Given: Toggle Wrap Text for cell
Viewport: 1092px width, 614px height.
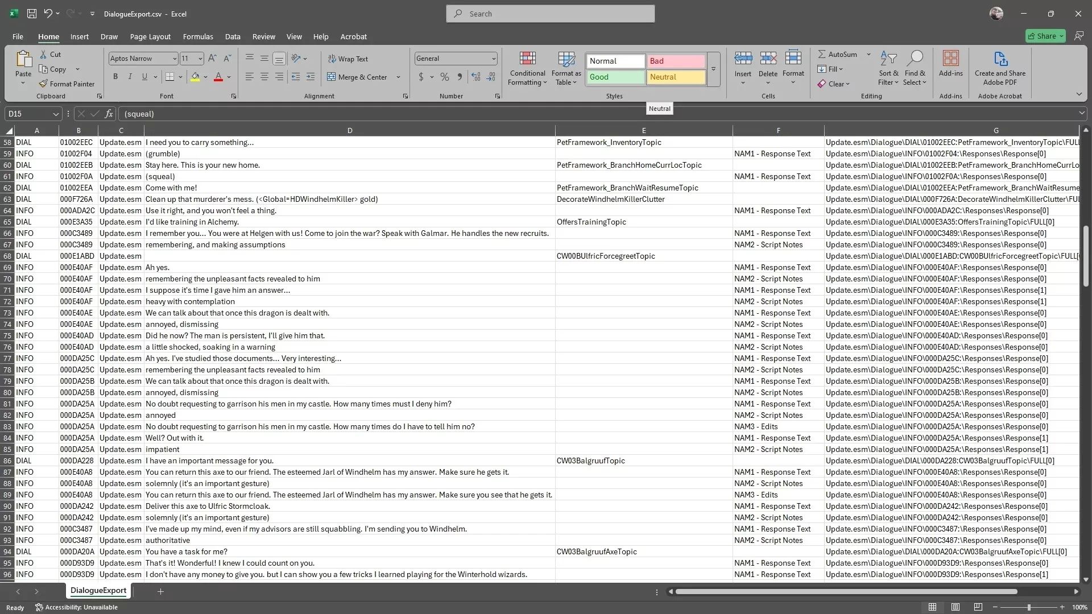Looking at the screenshot, I should click(x=348, y=59).
